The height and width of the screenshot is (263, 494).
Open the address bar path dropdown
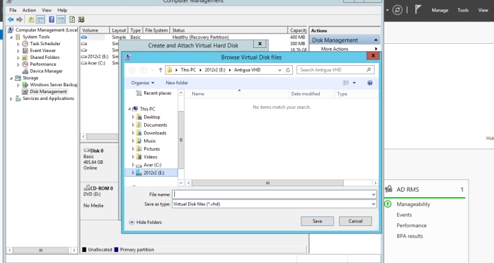click(279, 70)
